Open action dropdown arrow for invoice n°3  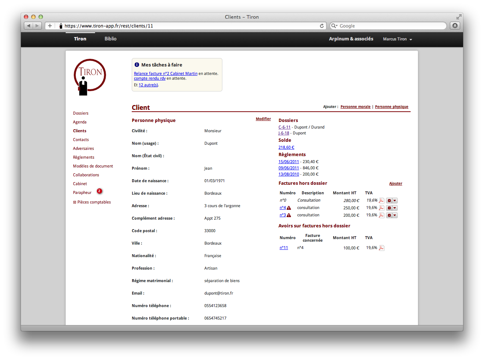coord(395,215)
